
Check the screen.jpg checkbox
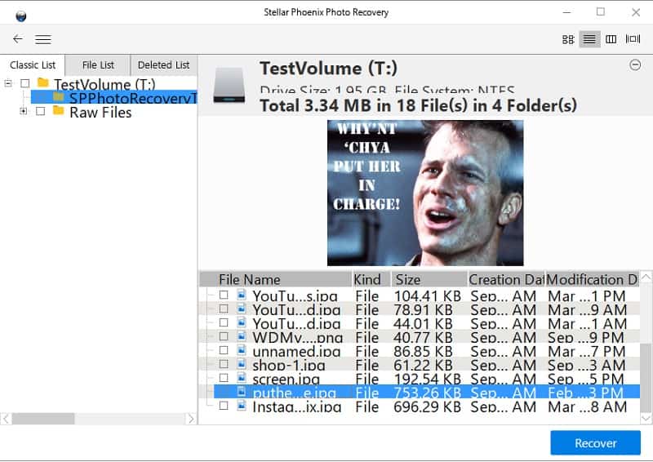pos(224,378)
